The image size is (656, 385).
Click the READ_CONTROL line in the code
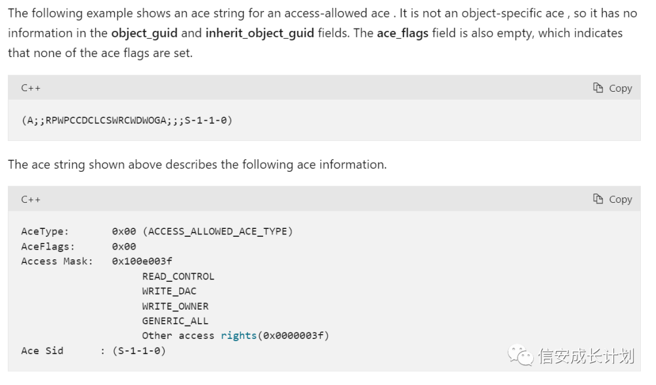click(178, 276)
